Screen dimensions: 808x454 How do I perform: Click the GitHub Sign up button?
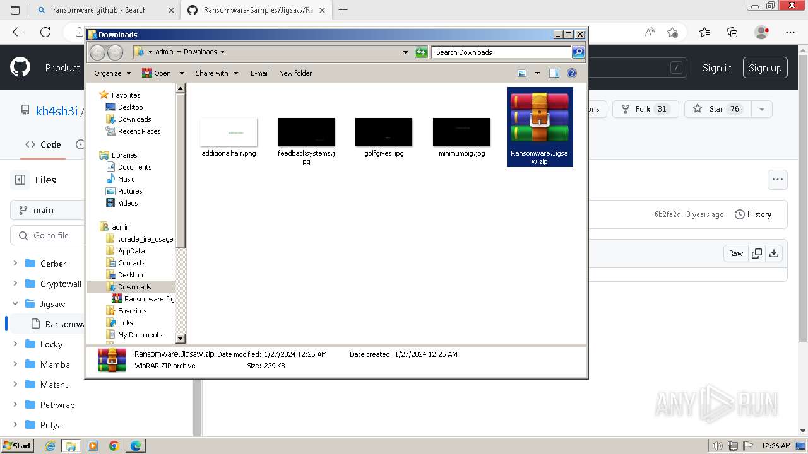click(765, 68)
